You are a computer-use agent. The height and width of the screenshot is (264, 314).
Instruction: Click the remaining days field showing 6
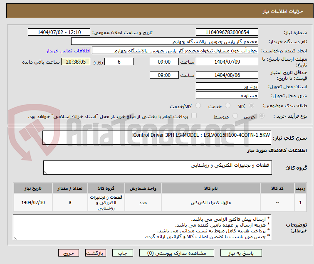click(119, 62)
